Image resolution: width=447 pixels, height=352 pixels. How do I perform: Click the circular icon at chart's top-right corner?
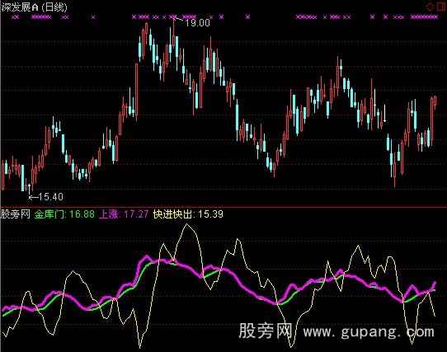click(x=430, y=7)
